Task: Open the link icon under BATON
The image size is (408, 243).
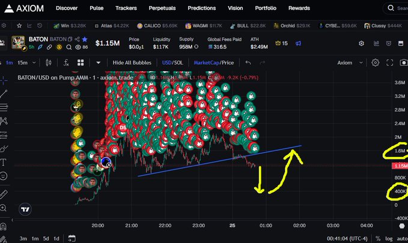Action: tap(49, 47)
